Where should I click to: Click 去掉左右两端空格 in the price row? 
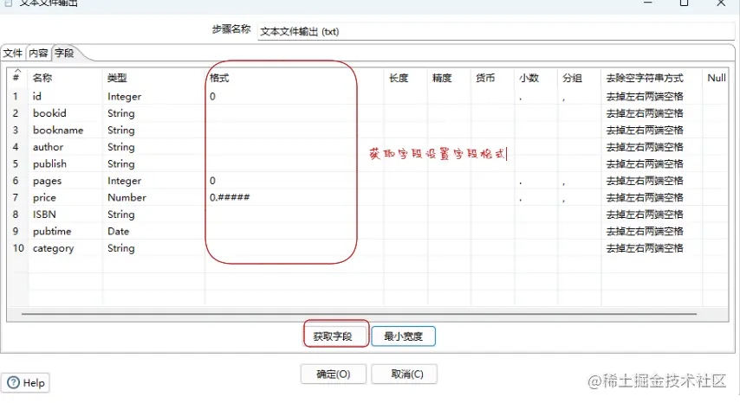point(645,198)
